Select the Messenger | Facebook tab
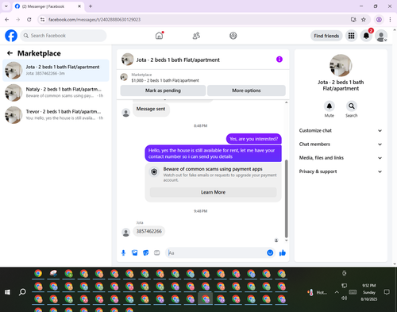Viewport: 397px width, 312px height. point(48,6)
